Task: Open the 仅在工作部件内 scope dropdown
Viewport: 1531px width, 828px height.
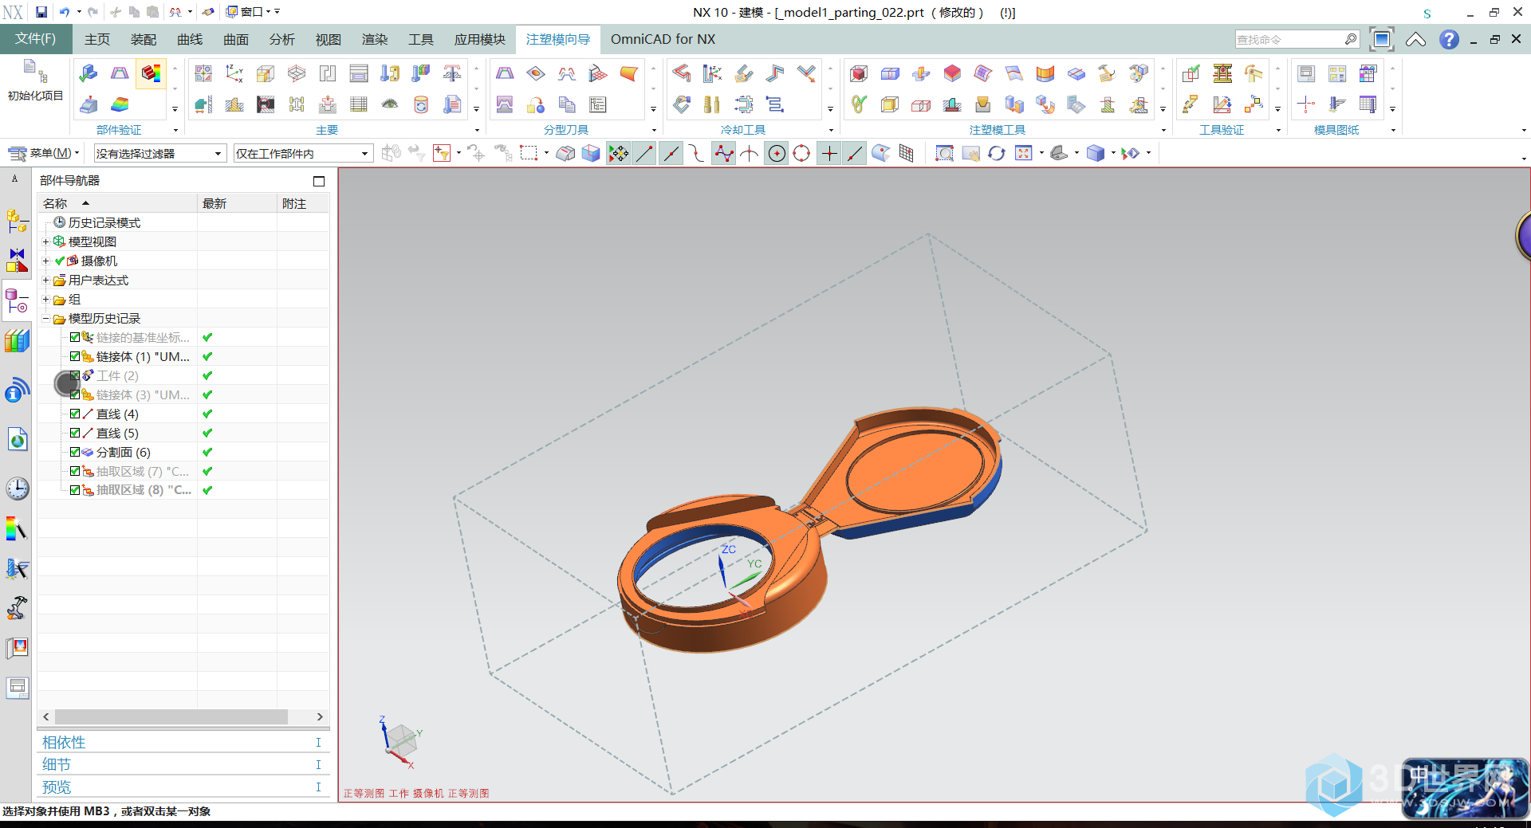Action: [x=302, y=153]
